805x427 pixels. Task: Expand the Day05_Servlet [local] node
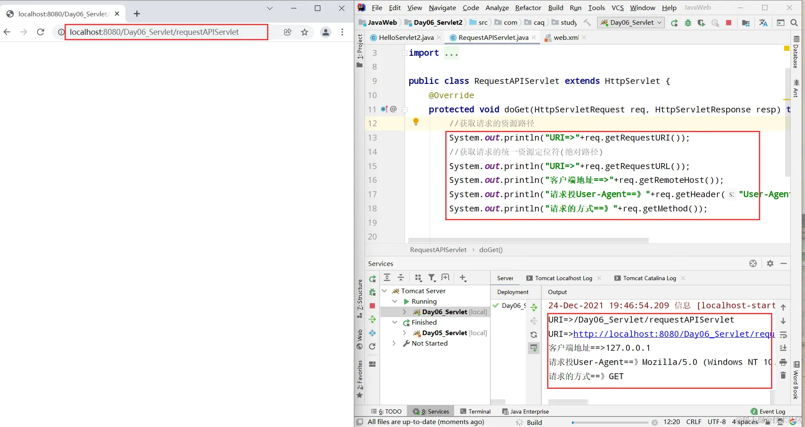pyautogui.click(x=405, y=333)
